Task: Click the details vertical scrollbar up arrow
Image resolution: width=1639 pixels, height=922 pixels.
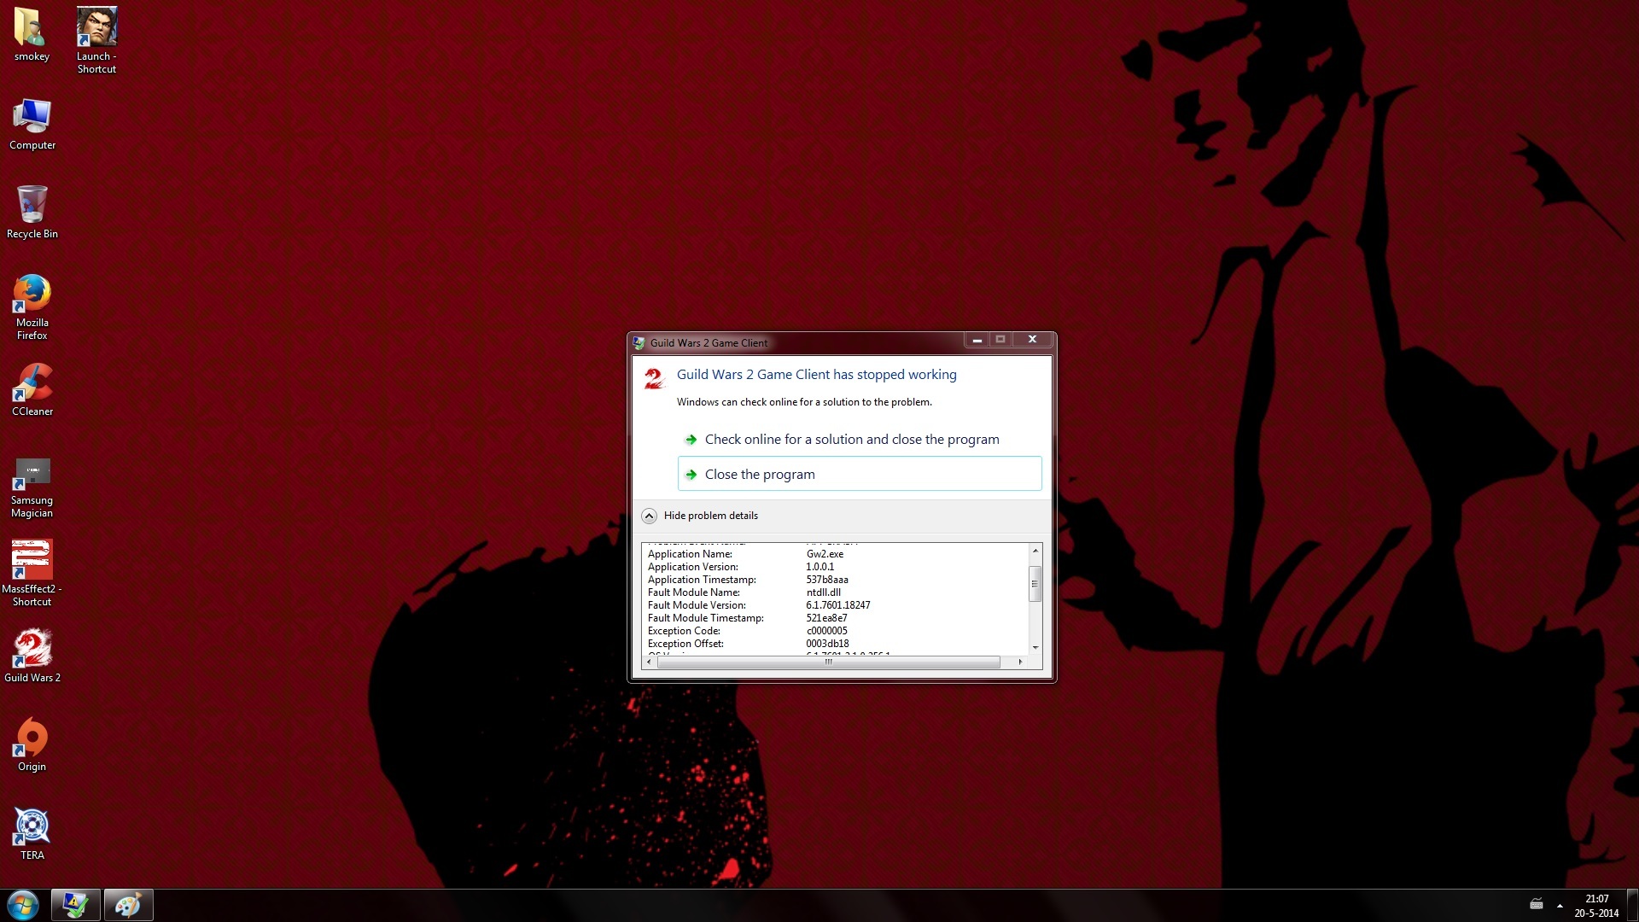Action: 1035,551
